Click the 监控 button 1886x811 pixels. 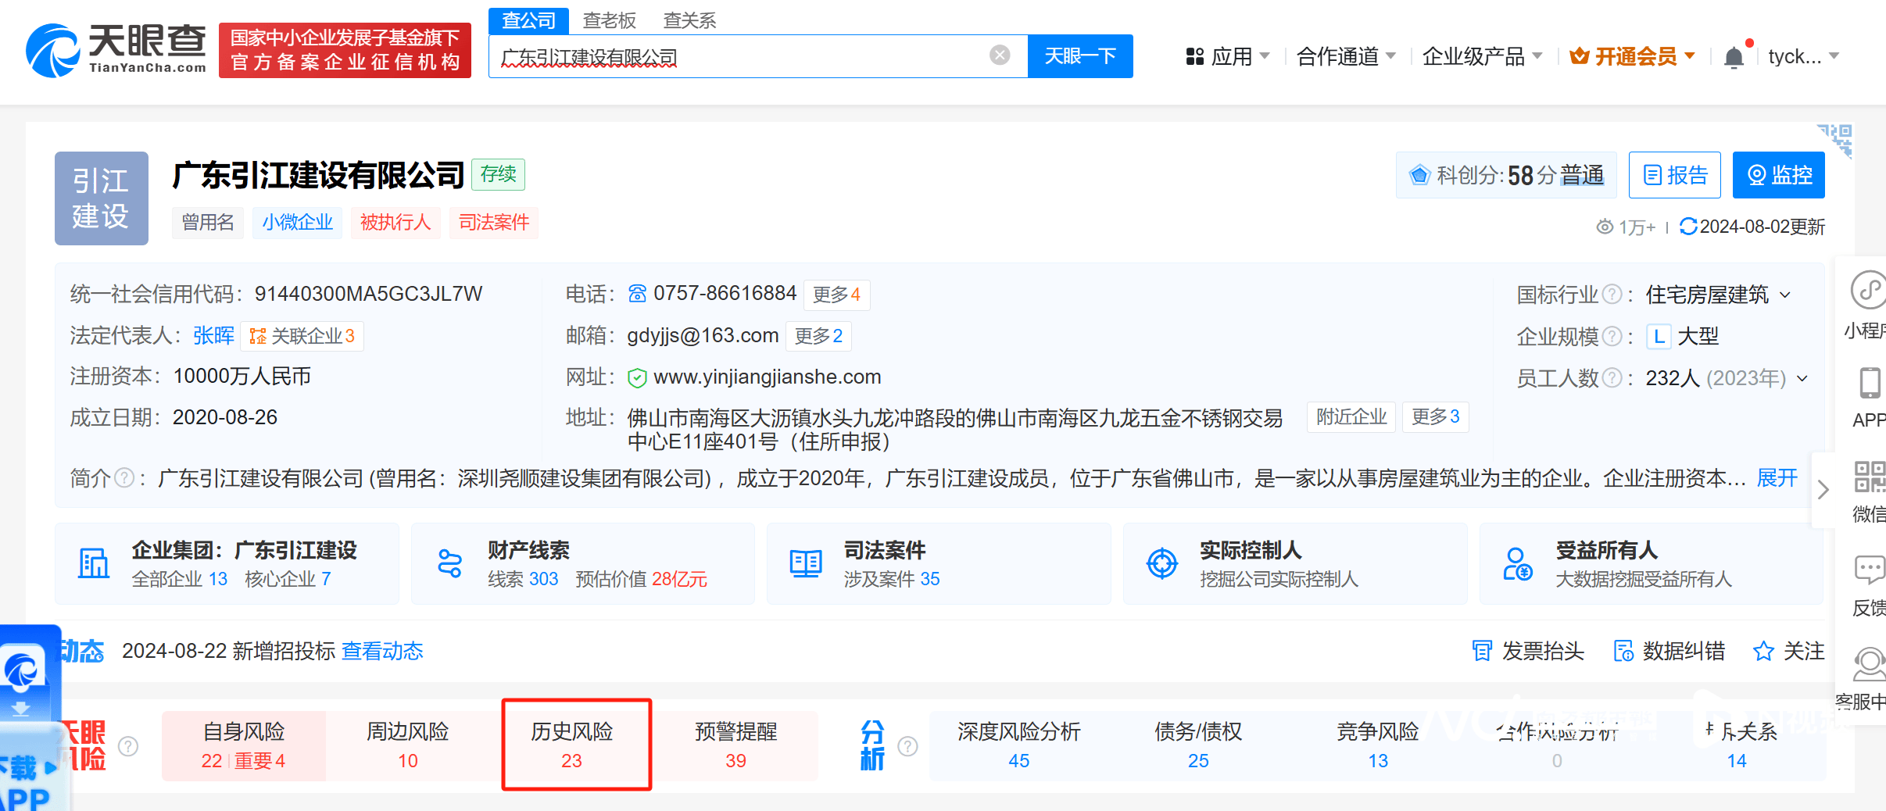(1779, 175)
